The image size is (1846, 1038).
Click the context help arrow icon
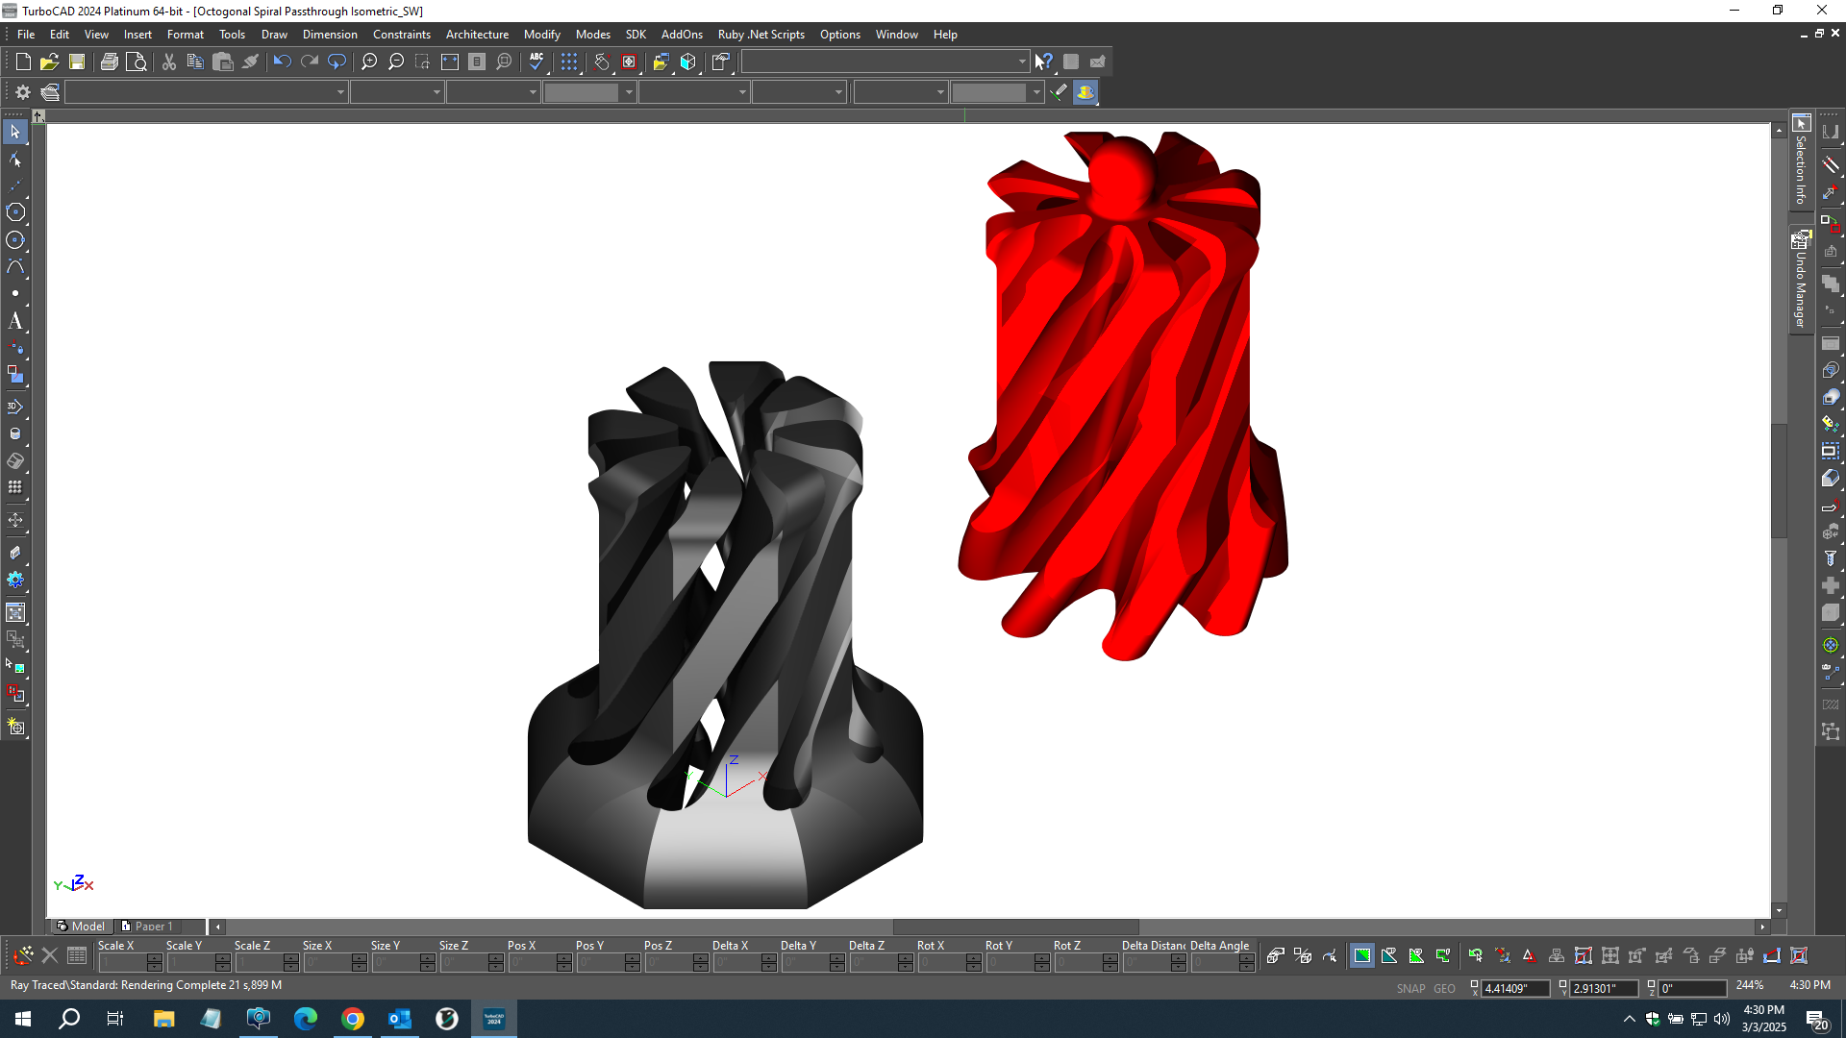point(1043,62)
